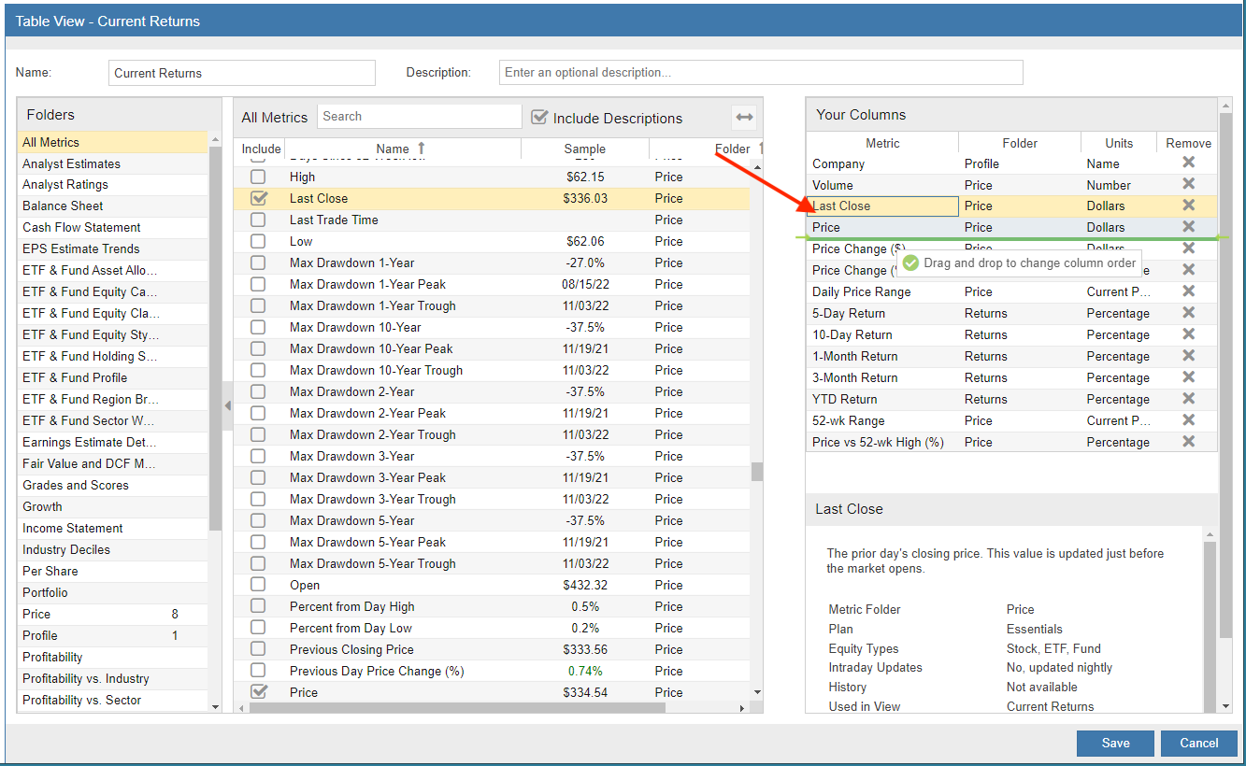Toggle the Include Descriptions checkbox
The height and width of the screenshot is (766, 1246).
539,118
